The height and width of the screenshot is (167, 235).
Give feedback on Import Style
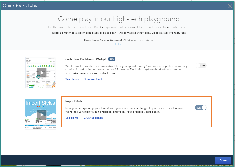click(93, 118)
